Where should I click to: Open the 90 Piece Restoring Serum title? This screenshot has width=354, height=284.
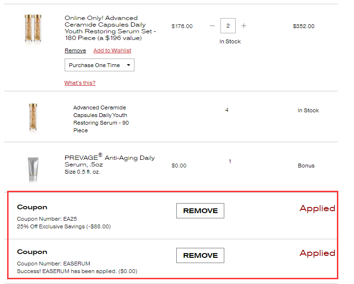pyautogui.click(x=101, y=119)
